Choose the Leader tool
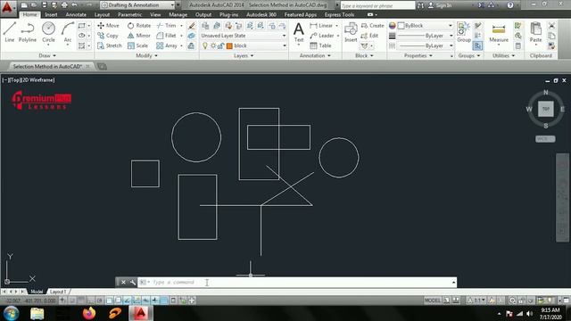The image size is (571, 321). pos(322,36)
